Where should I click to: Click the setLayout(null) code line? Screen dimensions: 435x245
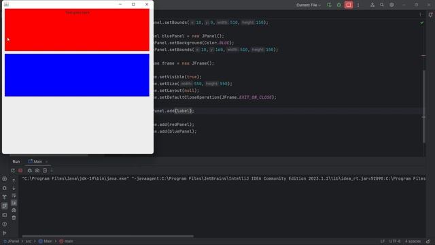[x=176, y=91]
